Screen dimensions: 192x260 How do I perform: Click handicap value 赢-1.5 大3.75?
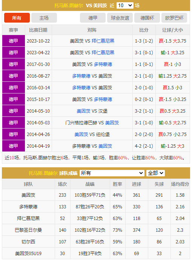[x=173, y=41]
